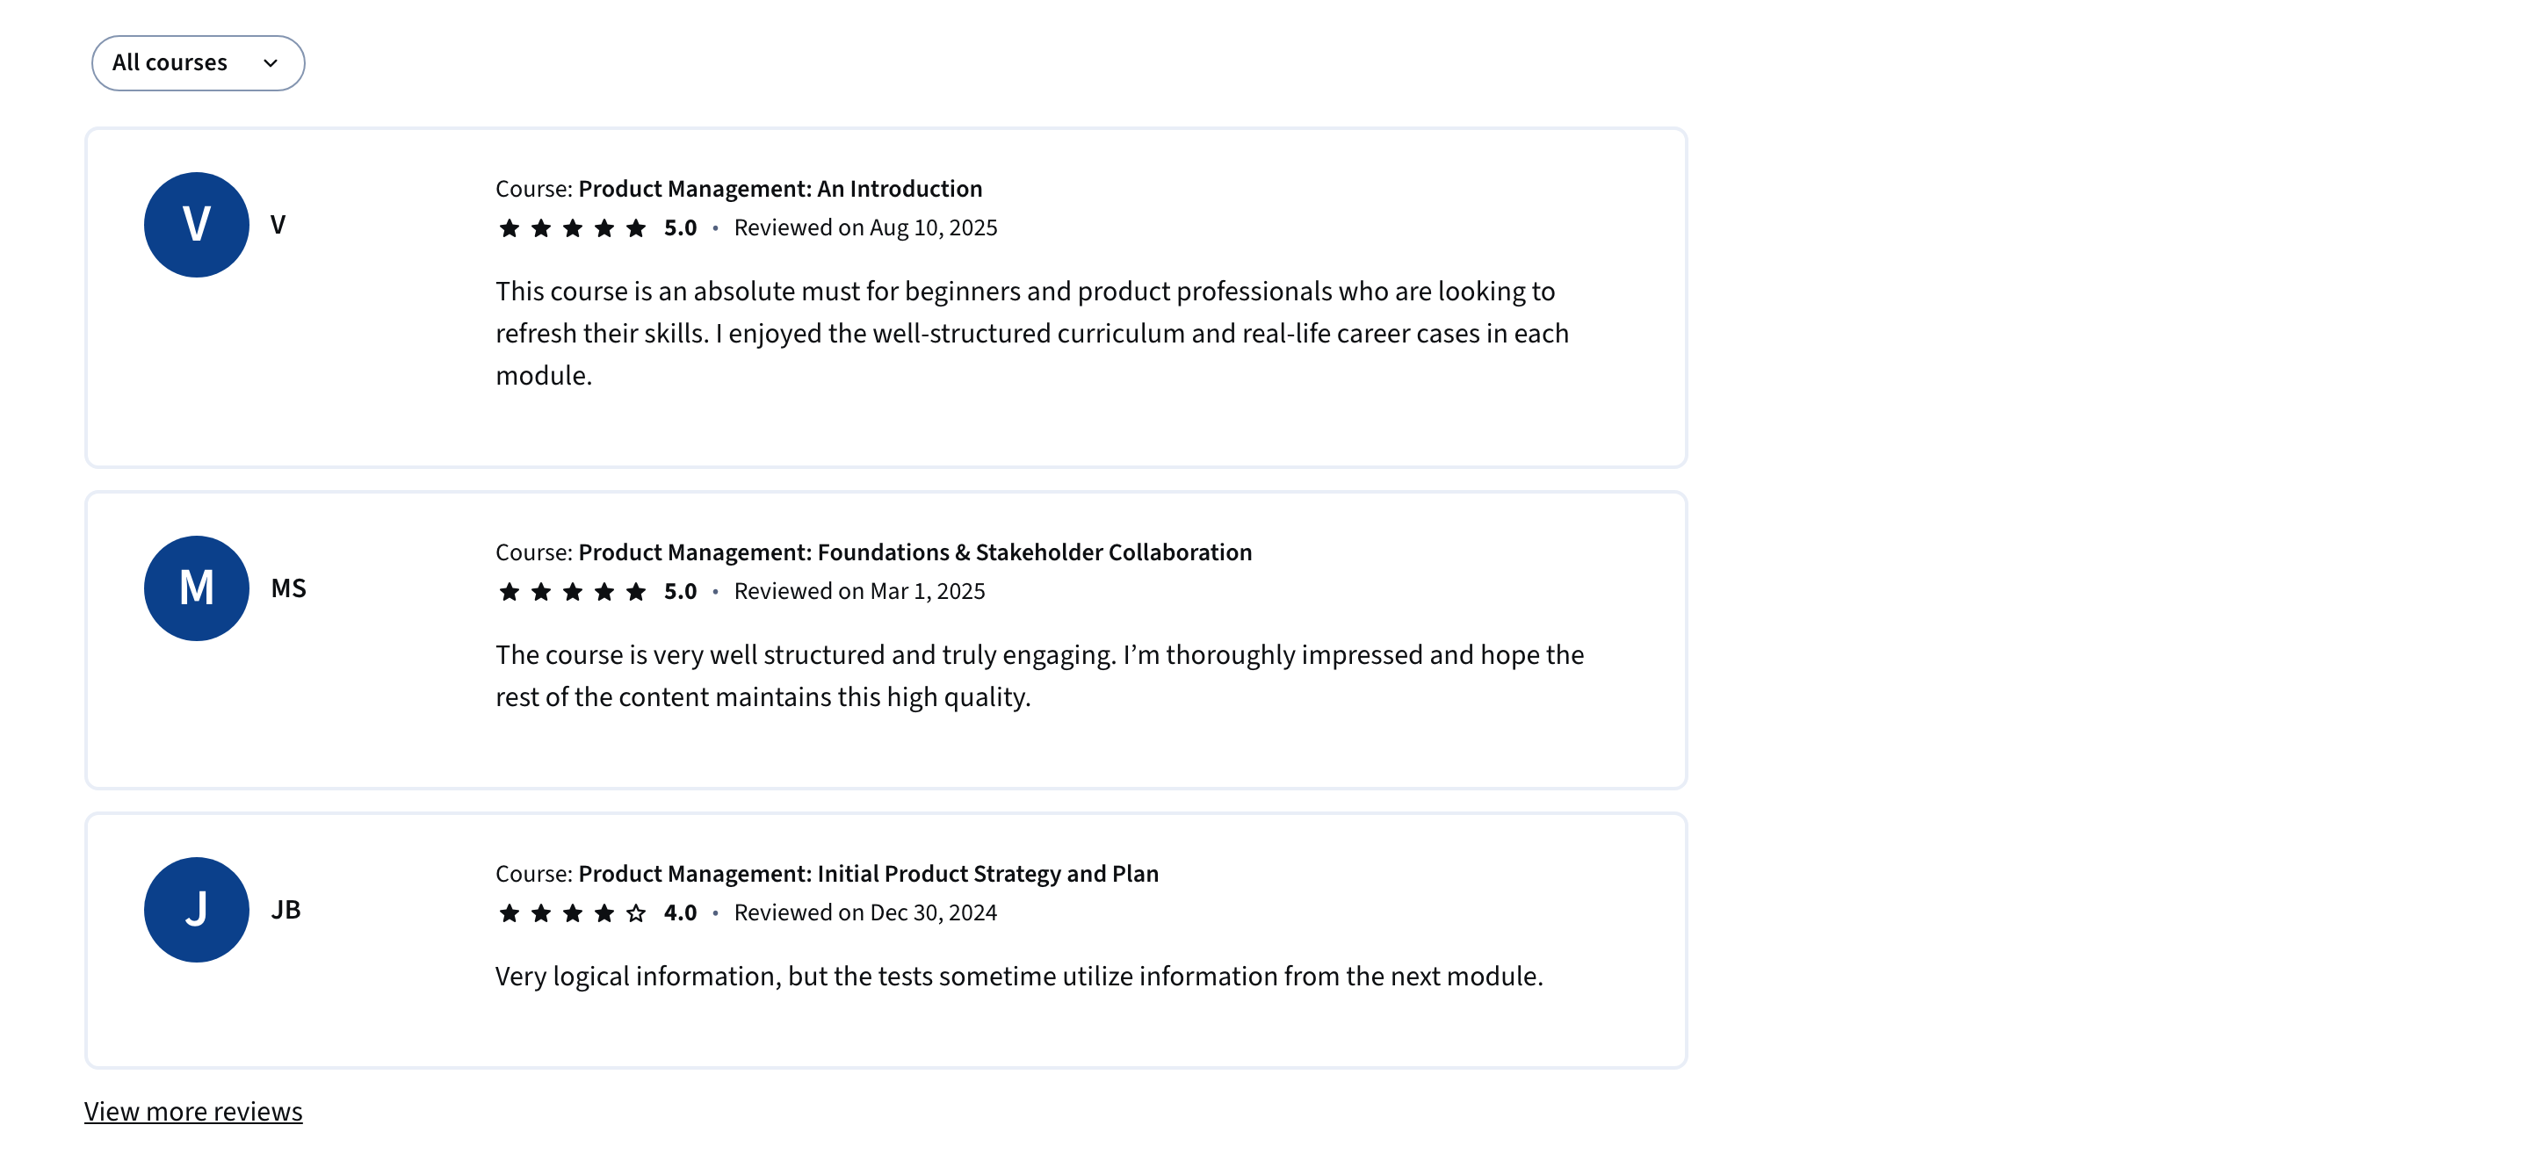Click the third star of V's review
Viewport: 2530px width, 1161px height.
573,227
